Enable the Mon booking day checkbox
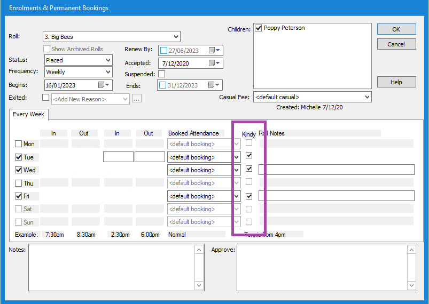The image size is (429, 304). [19, 144]
